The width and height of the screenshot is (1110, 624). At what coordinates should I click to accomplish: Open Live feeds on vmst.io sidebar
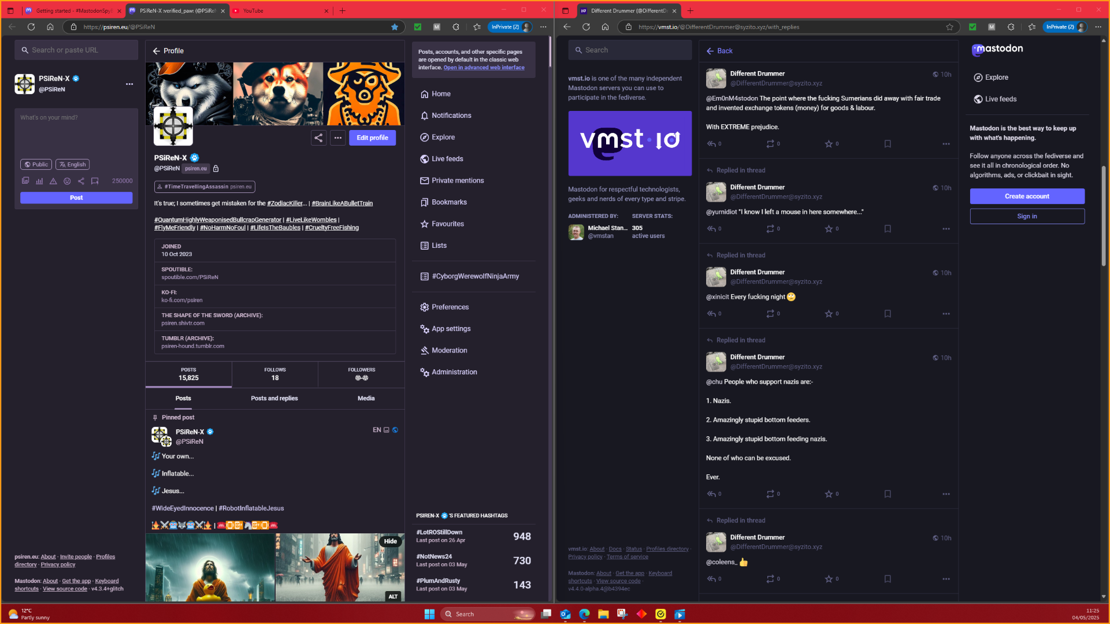(x=1000, y=99)
